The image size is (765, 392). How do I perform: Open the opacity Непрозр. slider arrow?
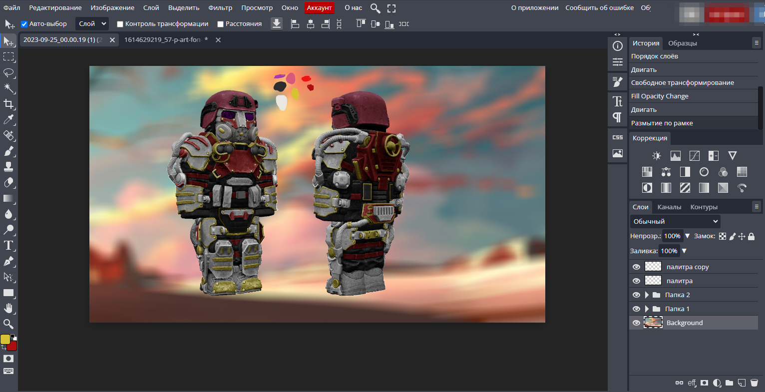[x=687, y=236]
